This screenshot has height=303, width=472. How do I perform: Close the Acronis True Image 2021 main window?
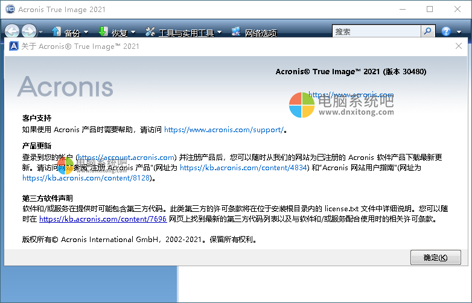[x=458, y=9]
